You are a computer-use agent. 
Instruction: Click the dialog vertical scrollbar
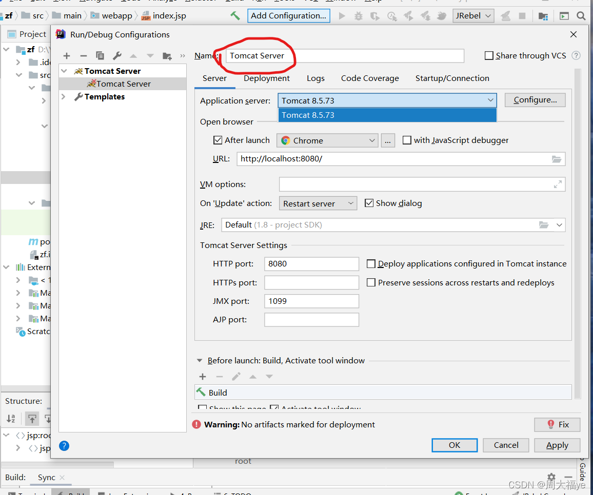(x=577, y=234)
